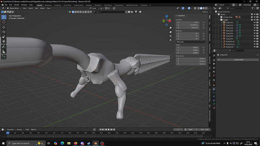Hide NurbsCircle with its eye icon
Image resolution: width=260 pixels, height=146 pixels.
(254, 41)
